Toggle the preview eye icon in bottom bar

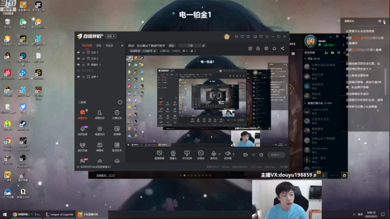[253, 155]
